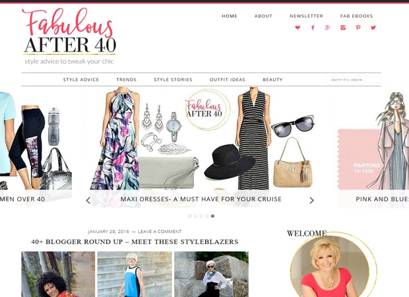Go to the Newsletter page
The height and width of the screenshot is (297, 409).
pyautogui.click(x=306, y=16)
